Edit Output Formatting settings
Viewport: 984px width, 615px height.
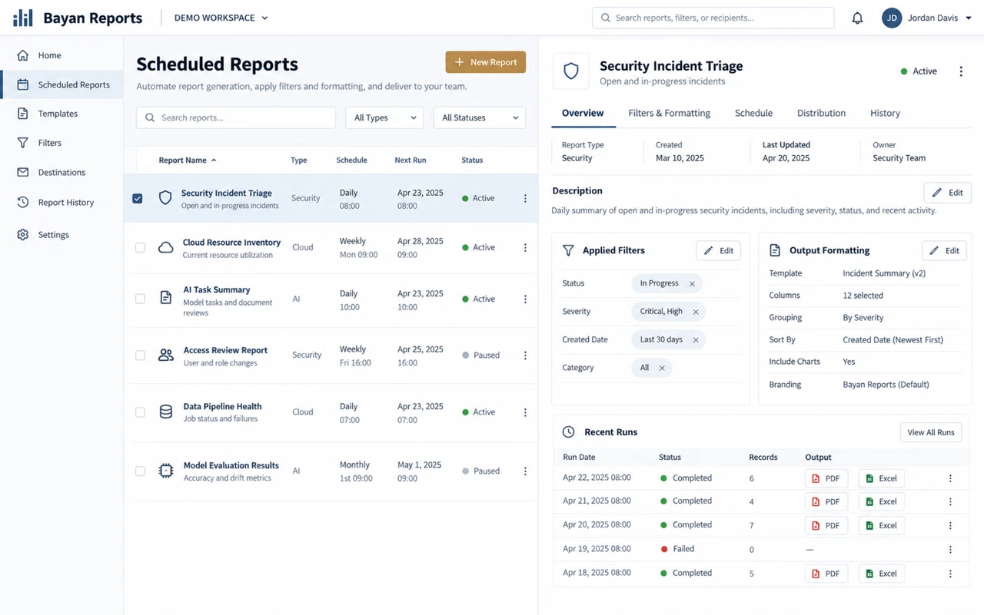click(x=944, y=251)
